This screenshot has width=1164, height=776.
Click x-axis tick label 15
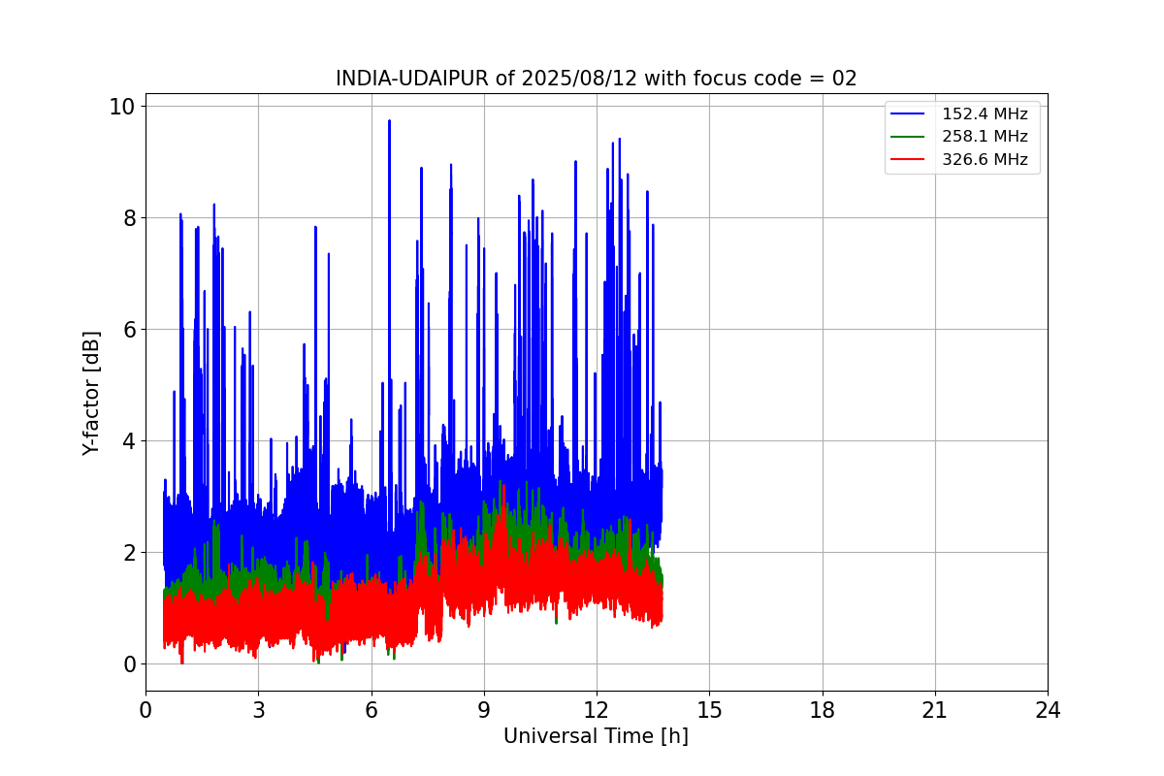(709, 711)
